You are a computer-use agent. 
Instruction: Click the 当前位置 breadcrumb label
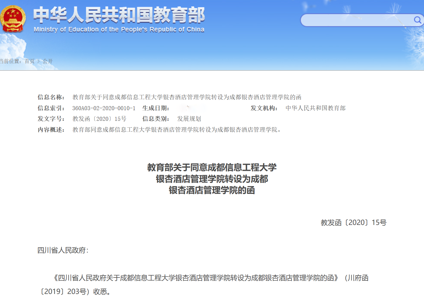tap(10, 61)
